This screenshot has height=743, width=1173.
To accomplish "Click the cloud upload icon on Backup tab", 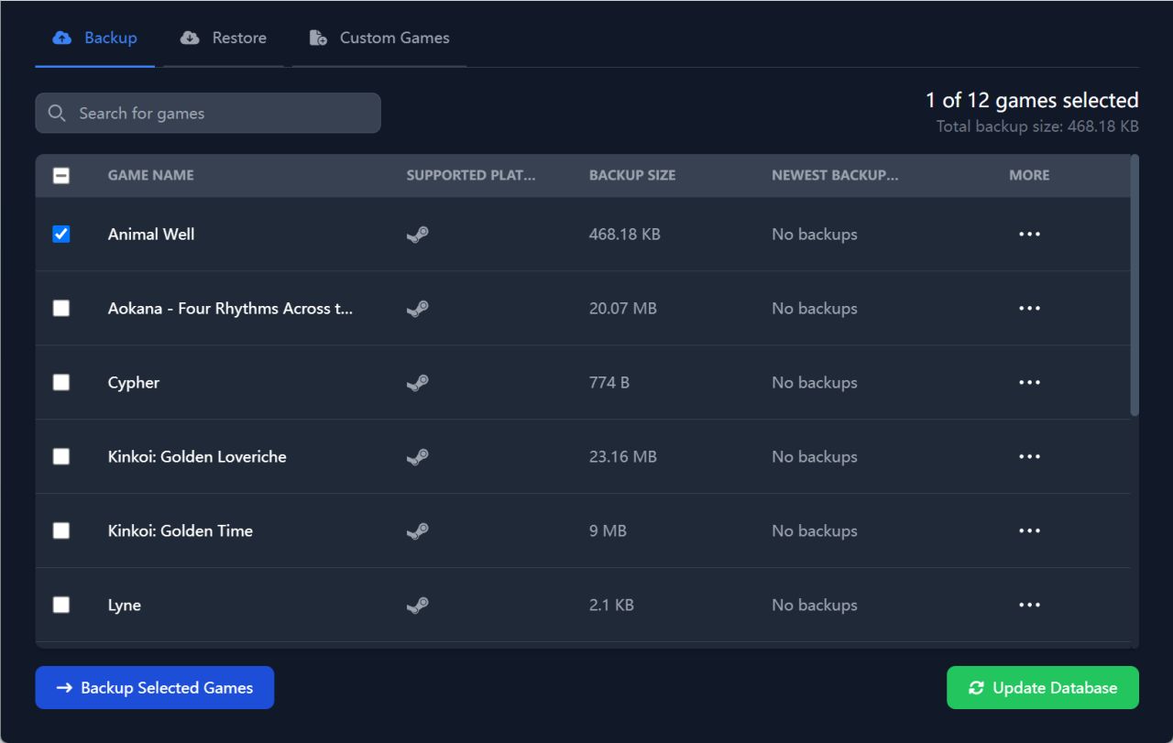I will pyautogui.click(x=62, y=38).
